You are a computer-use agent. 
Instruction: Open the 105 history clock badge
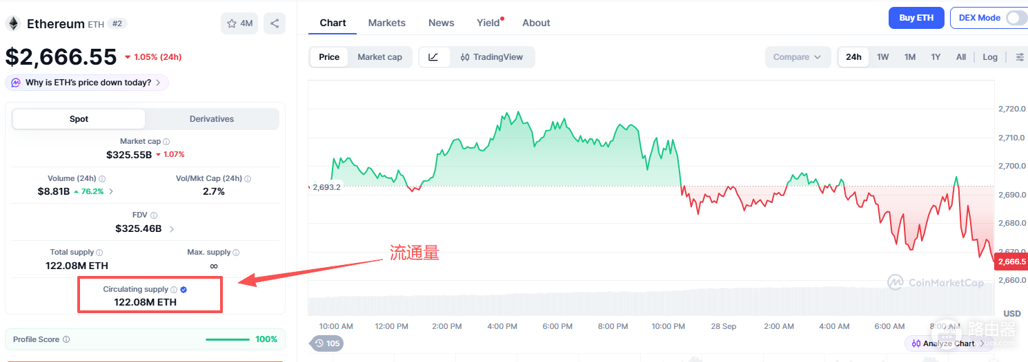[x=327, y=343]
